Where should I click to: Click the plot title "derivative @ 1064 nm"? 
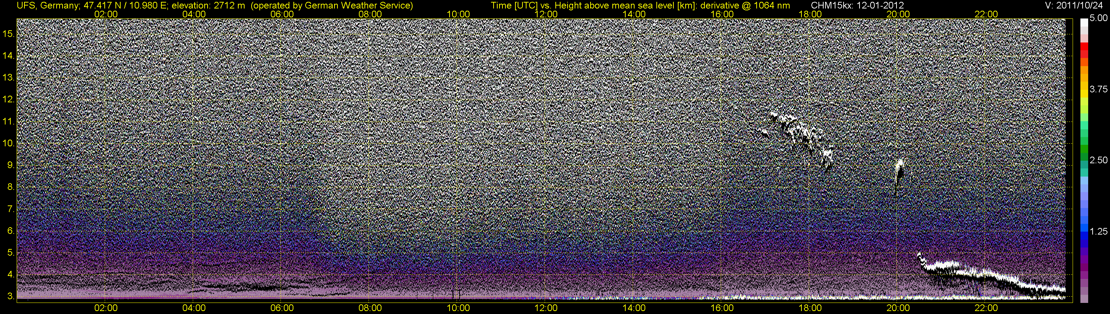(x=745, y=6)
